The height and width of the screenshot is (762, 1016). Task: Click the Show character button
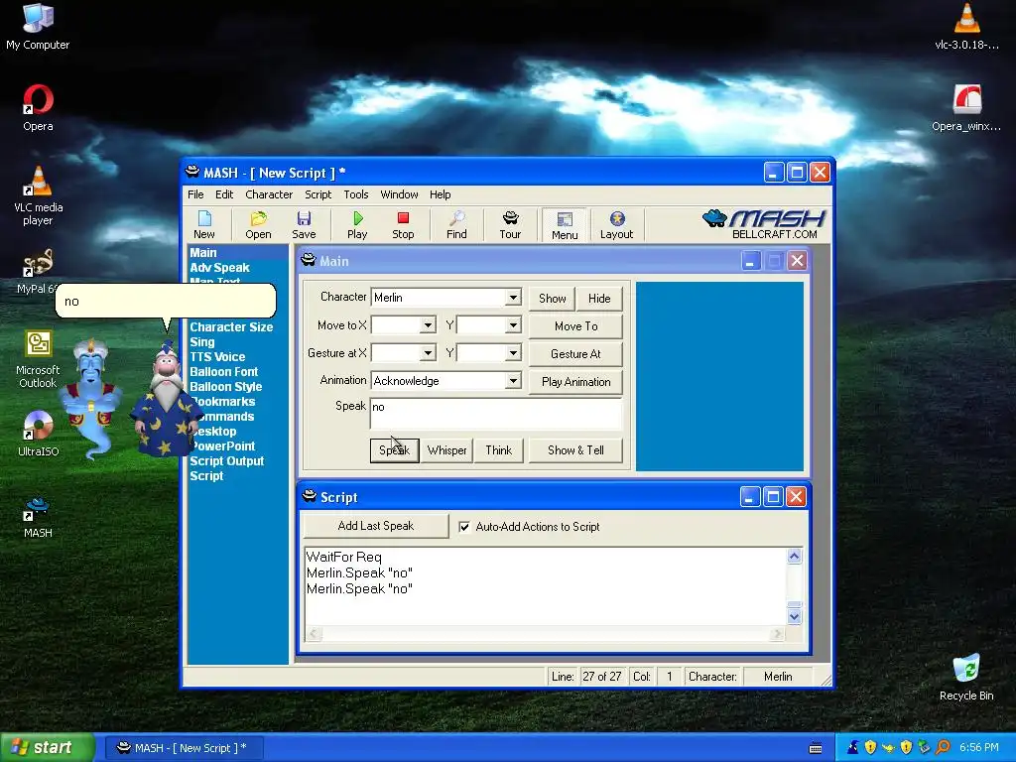[552, 299]
